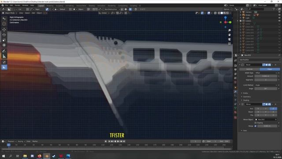Adjust the Bevel Segments value field
This screenshot has height=159, width=282.
266,79
